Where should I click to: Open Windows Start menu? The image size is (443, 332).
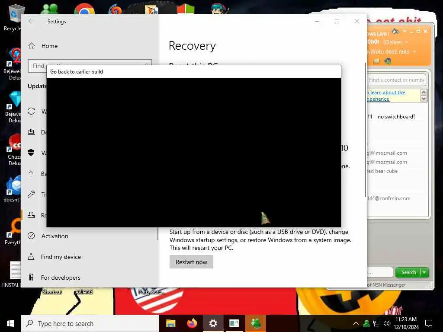(x=10, y=323)
